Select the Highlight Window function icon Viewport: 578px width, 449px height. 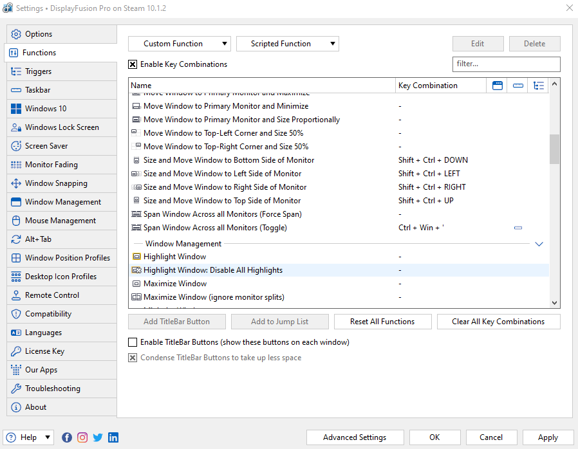click(x=136, y=257)
